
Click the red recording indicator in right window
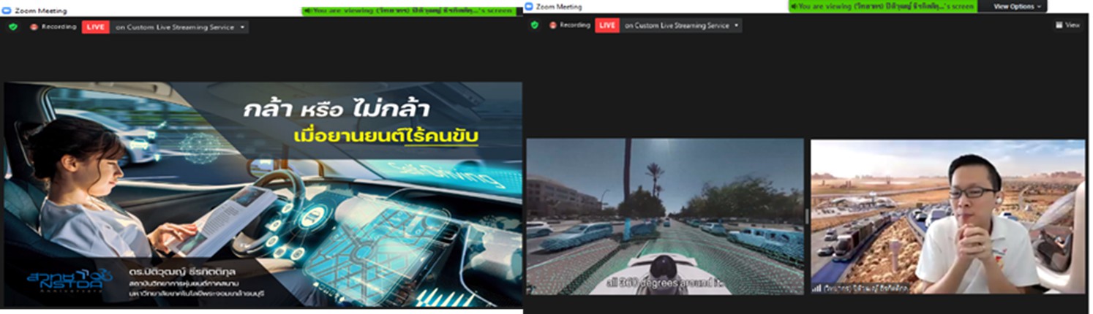point(554,25)
